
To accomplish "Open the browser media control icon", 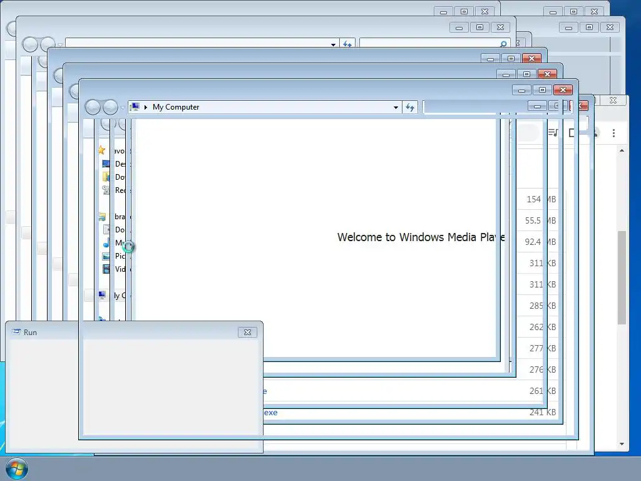I will (x=553, y=133).
